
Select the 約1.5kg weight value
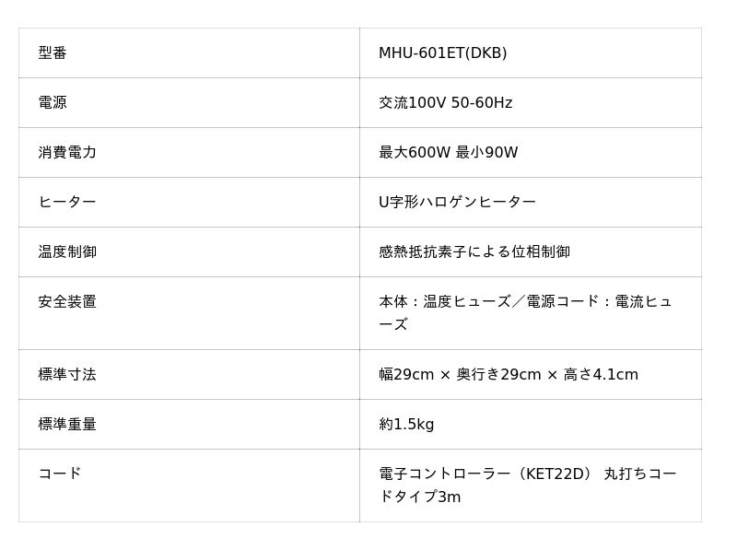pos(406,425)
